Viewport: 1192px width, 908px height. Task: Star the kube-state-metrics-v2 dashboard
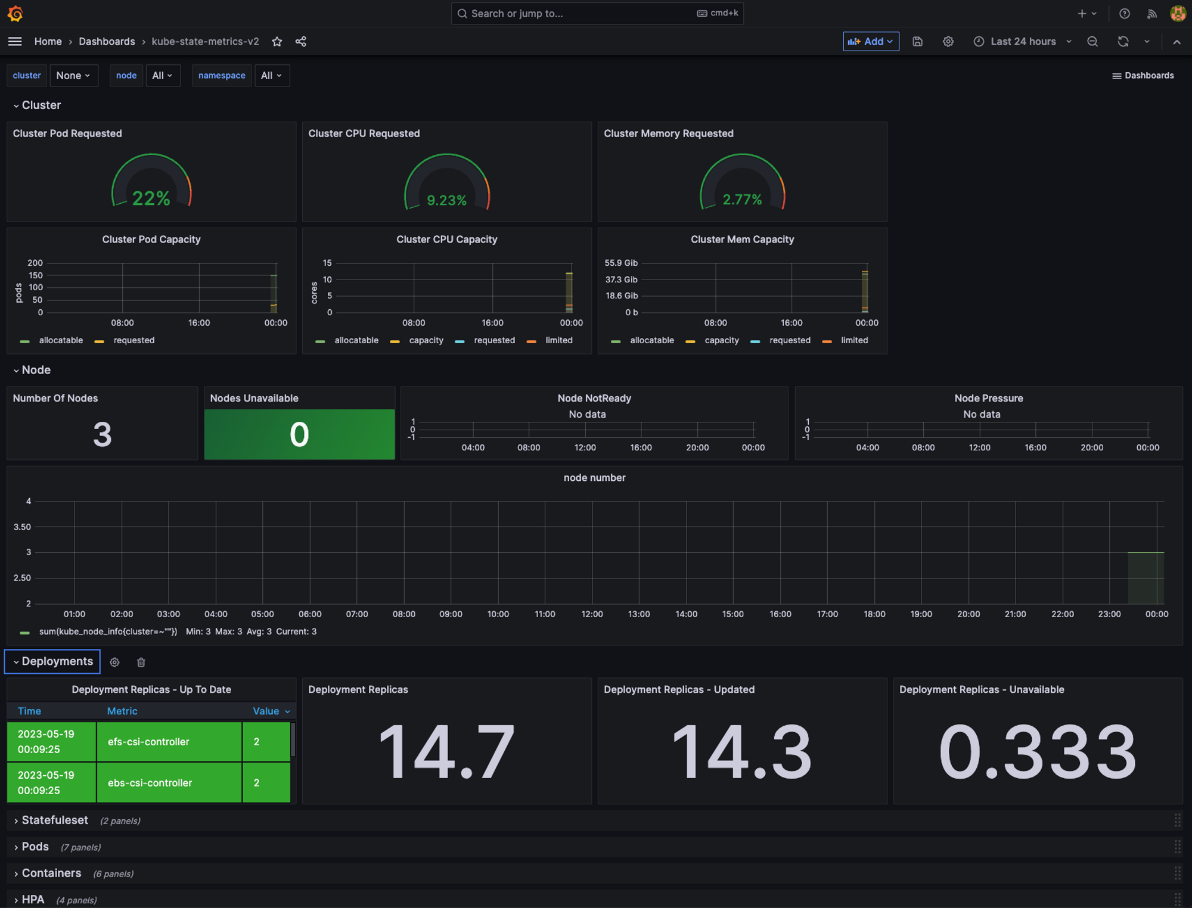tap(277, 41)
